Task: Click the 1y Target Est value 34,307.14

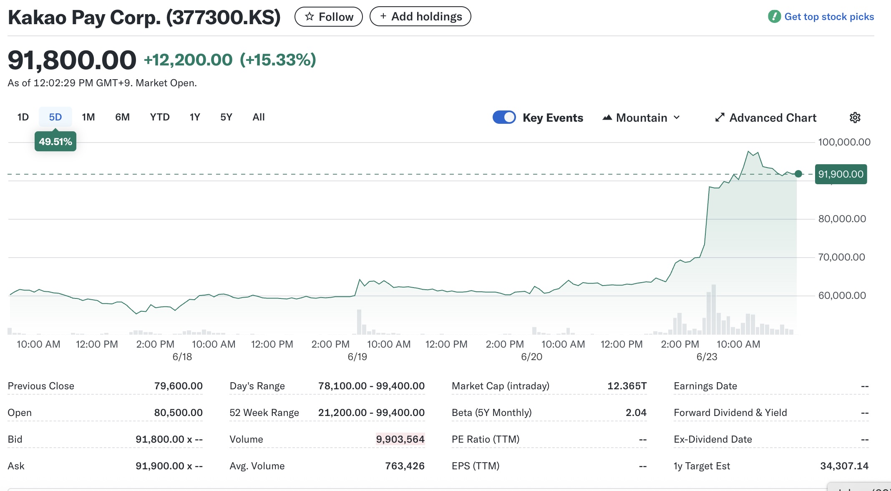Action: point(844,466)
